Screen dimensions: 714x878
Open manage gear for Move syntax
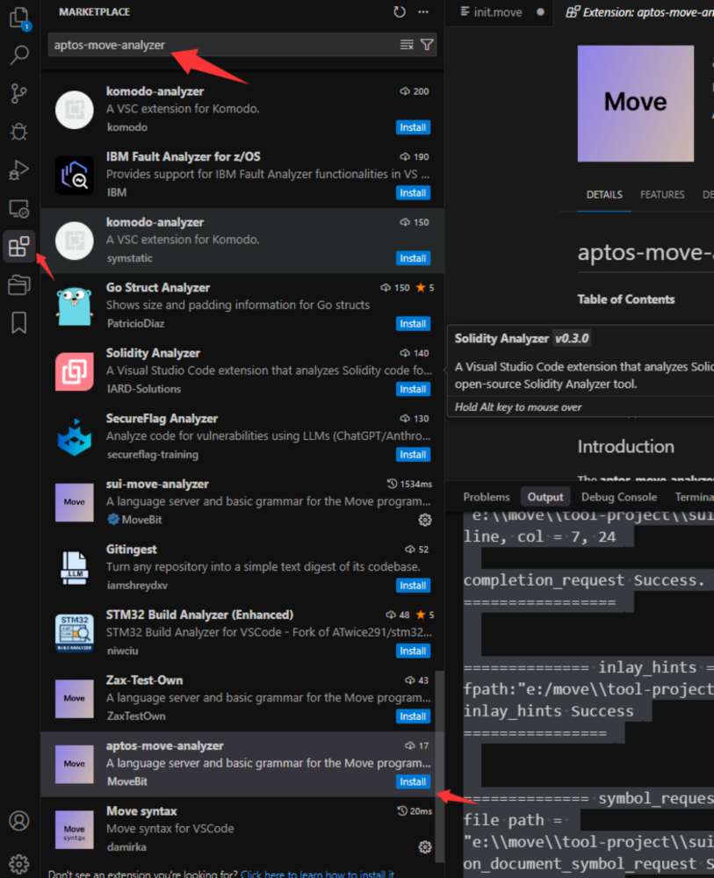(x=425, y=847)
